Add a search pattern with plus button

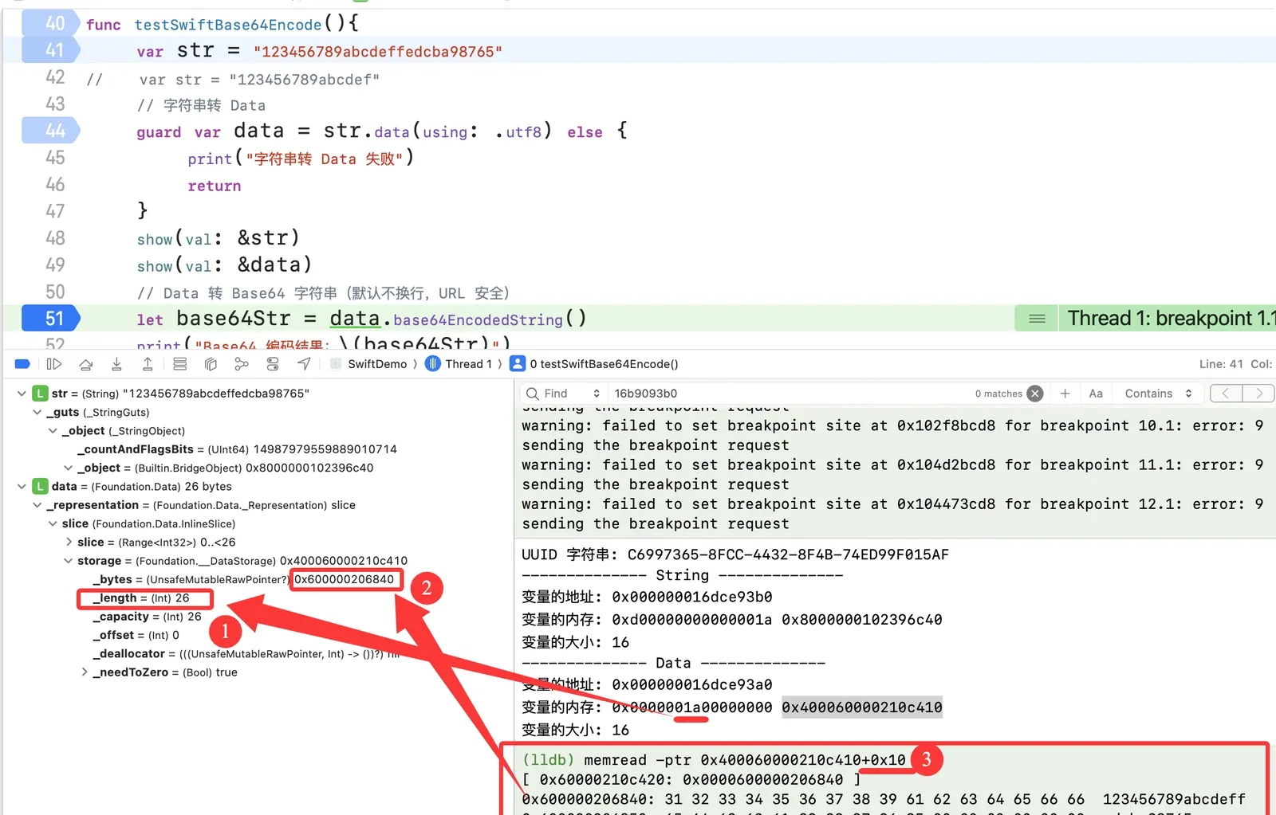point(1065,394)
